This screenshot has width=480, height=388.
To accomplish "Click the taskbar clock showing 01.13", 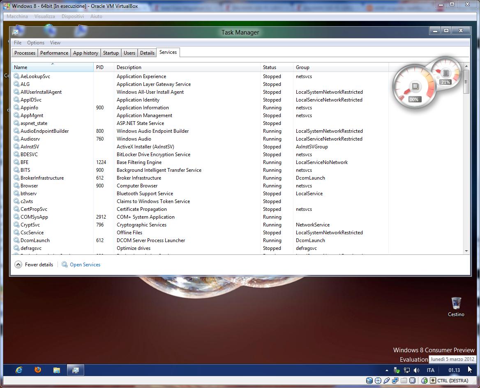I will [x=454, y=370].
